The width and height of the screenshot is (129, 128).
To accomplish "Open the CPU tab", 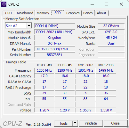I will 8,13.
